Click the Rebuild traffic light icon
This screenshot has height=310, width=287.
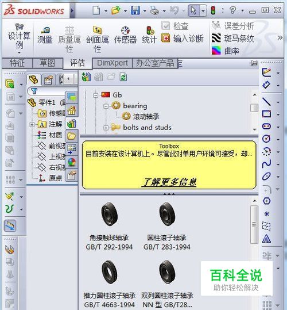pos(213,10)
